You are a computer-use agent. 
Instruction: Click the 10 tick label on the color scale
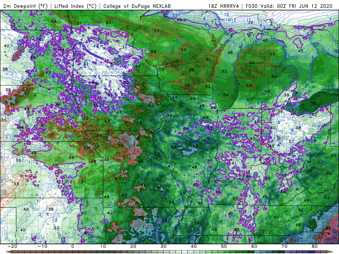[x=103, y=246]
